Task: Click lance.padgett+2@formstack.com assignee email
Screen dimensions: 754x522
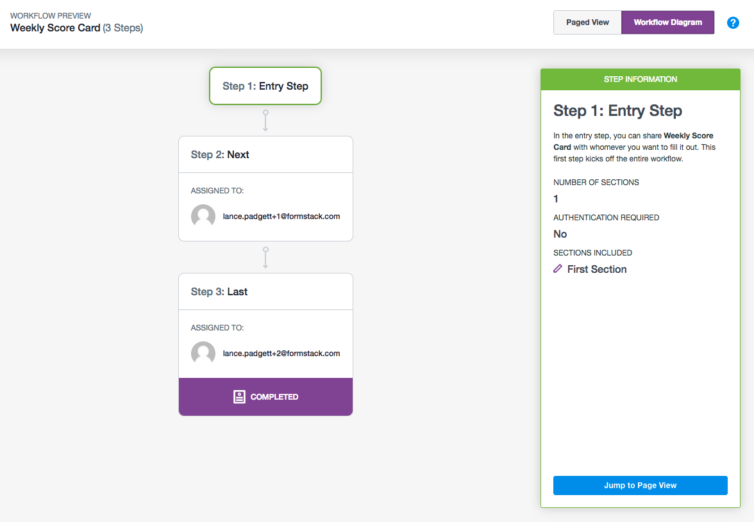Action: [281, 354]
